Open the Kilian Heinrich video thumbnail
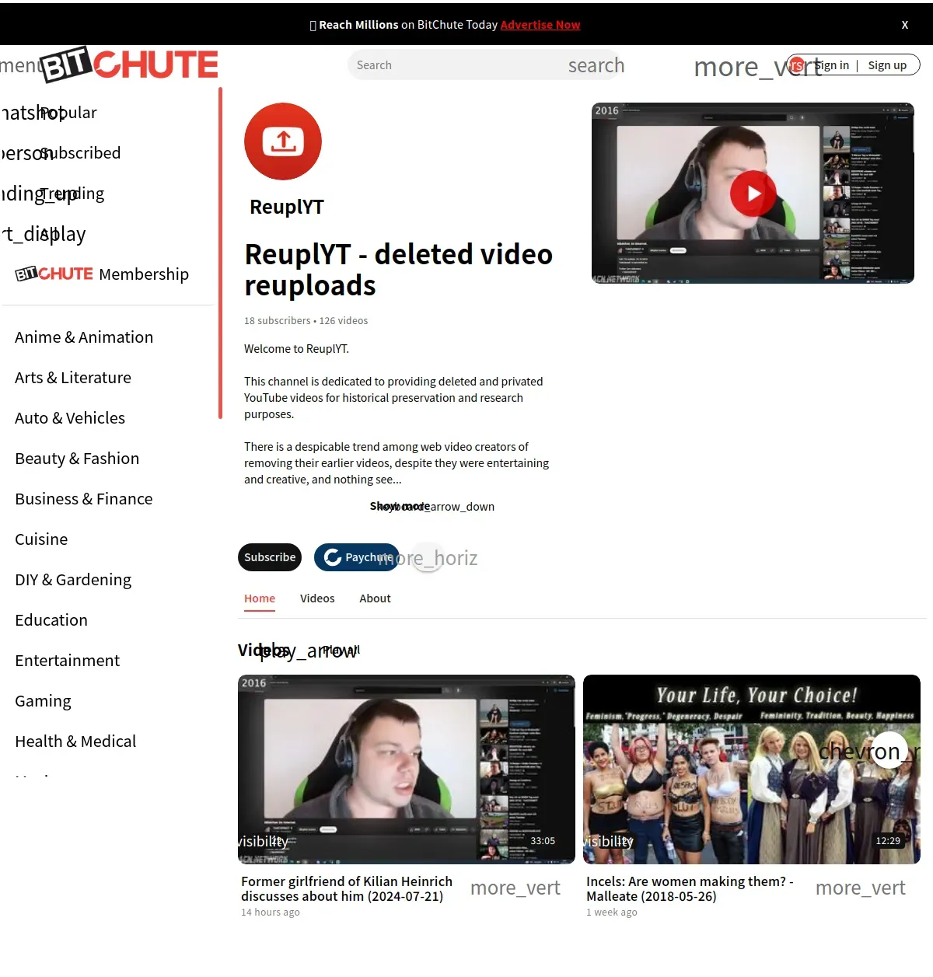Screen dimensions: 933x977 point(407,769)
